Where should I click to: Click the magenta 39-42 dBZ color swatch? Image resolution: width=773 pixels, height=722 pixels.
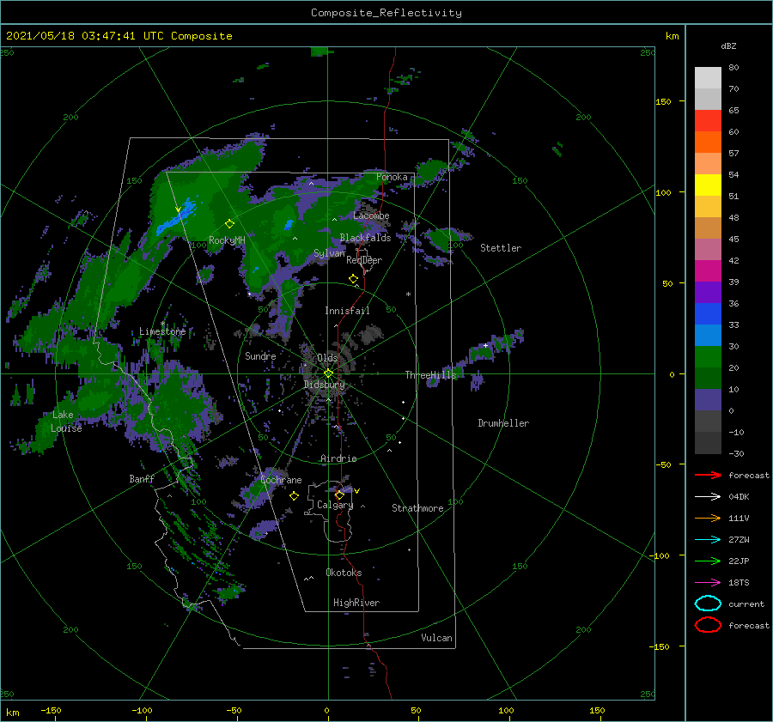click(708, 271)
